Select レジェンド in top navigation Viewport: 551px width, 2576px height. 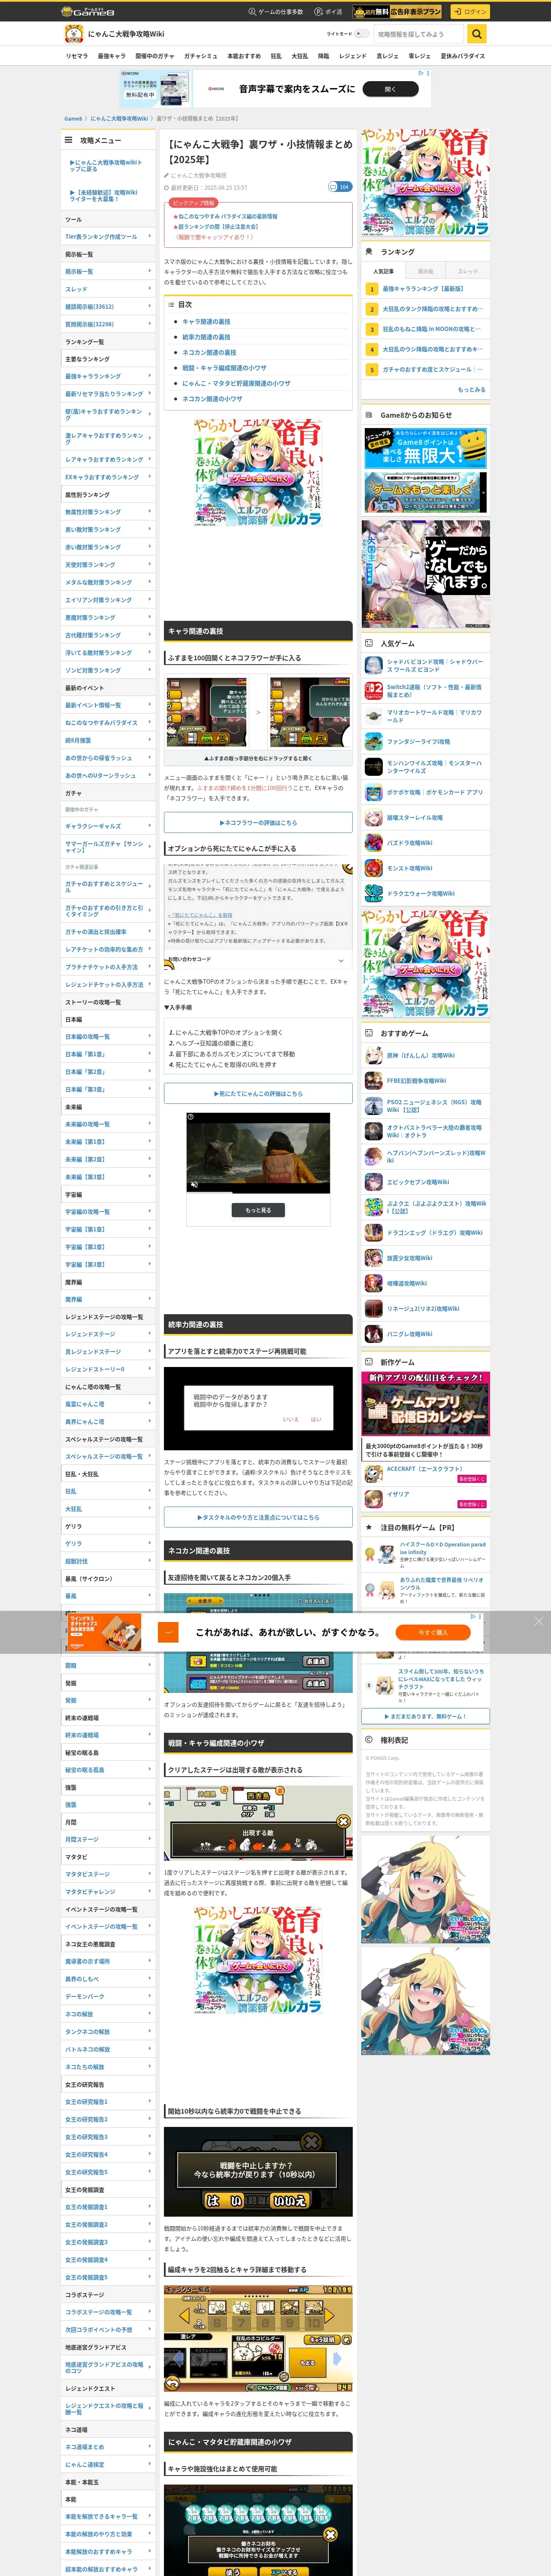353,56
